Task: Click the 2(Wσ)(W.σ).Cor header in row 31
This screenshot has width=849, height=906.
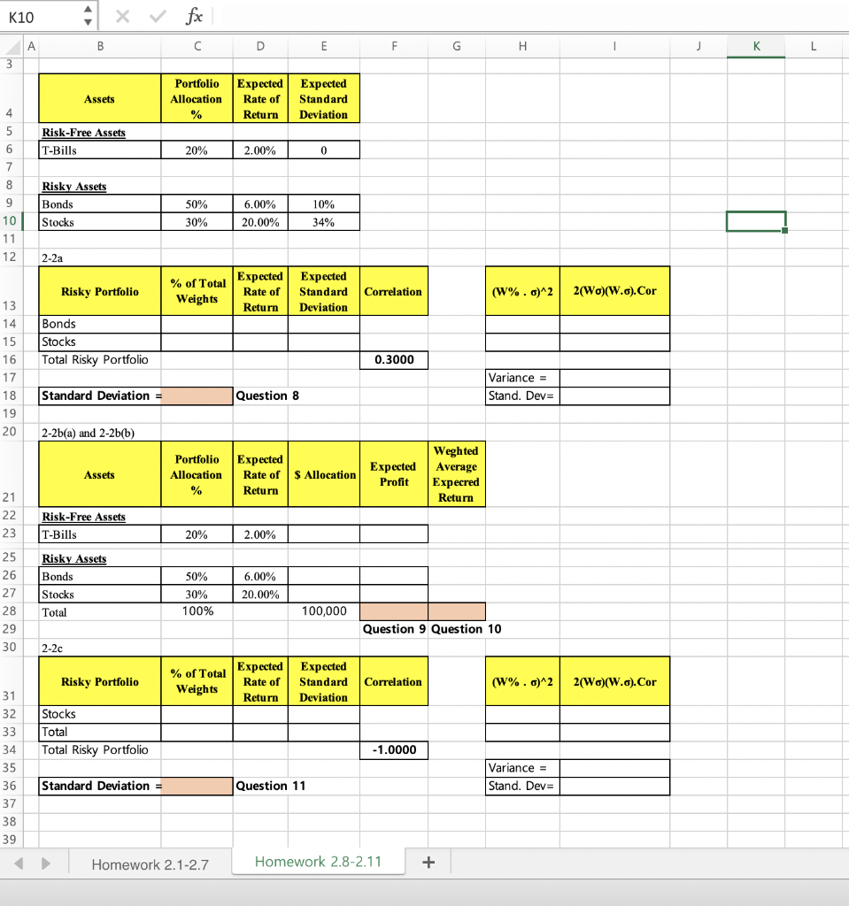Action: pyautogui.click(x=614, y=681)
